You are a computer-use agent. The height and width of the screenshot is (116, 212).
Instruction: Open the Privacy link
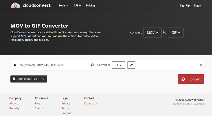coord(66,104)
